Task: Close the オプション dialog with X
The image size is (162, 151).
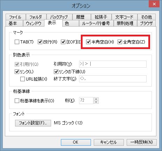Action: (154, 4)
